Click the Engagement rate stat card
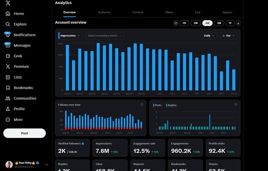Viewport: 268px width, 171px height. pos(148,148)
